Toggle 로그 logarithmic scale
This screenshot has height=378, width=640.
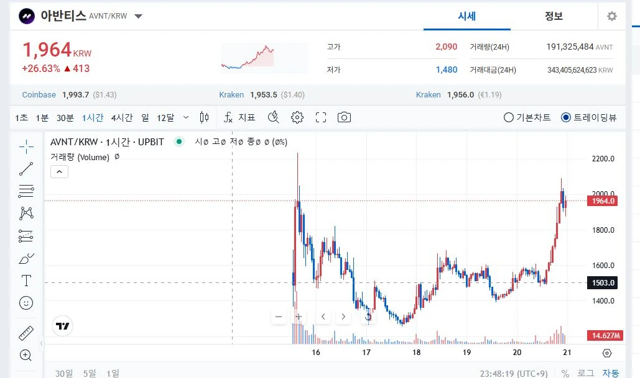[x=585, y=373]
